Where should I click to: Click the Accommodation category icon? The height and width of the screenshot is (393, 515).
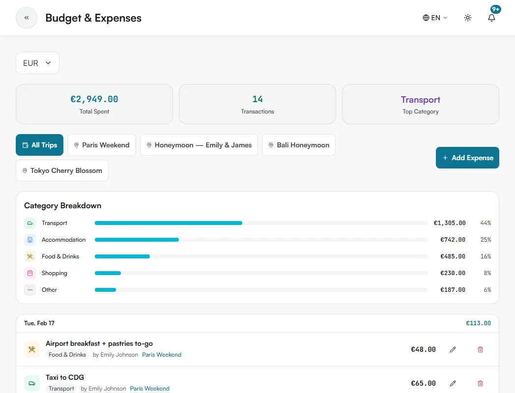[x=30, y=240]
